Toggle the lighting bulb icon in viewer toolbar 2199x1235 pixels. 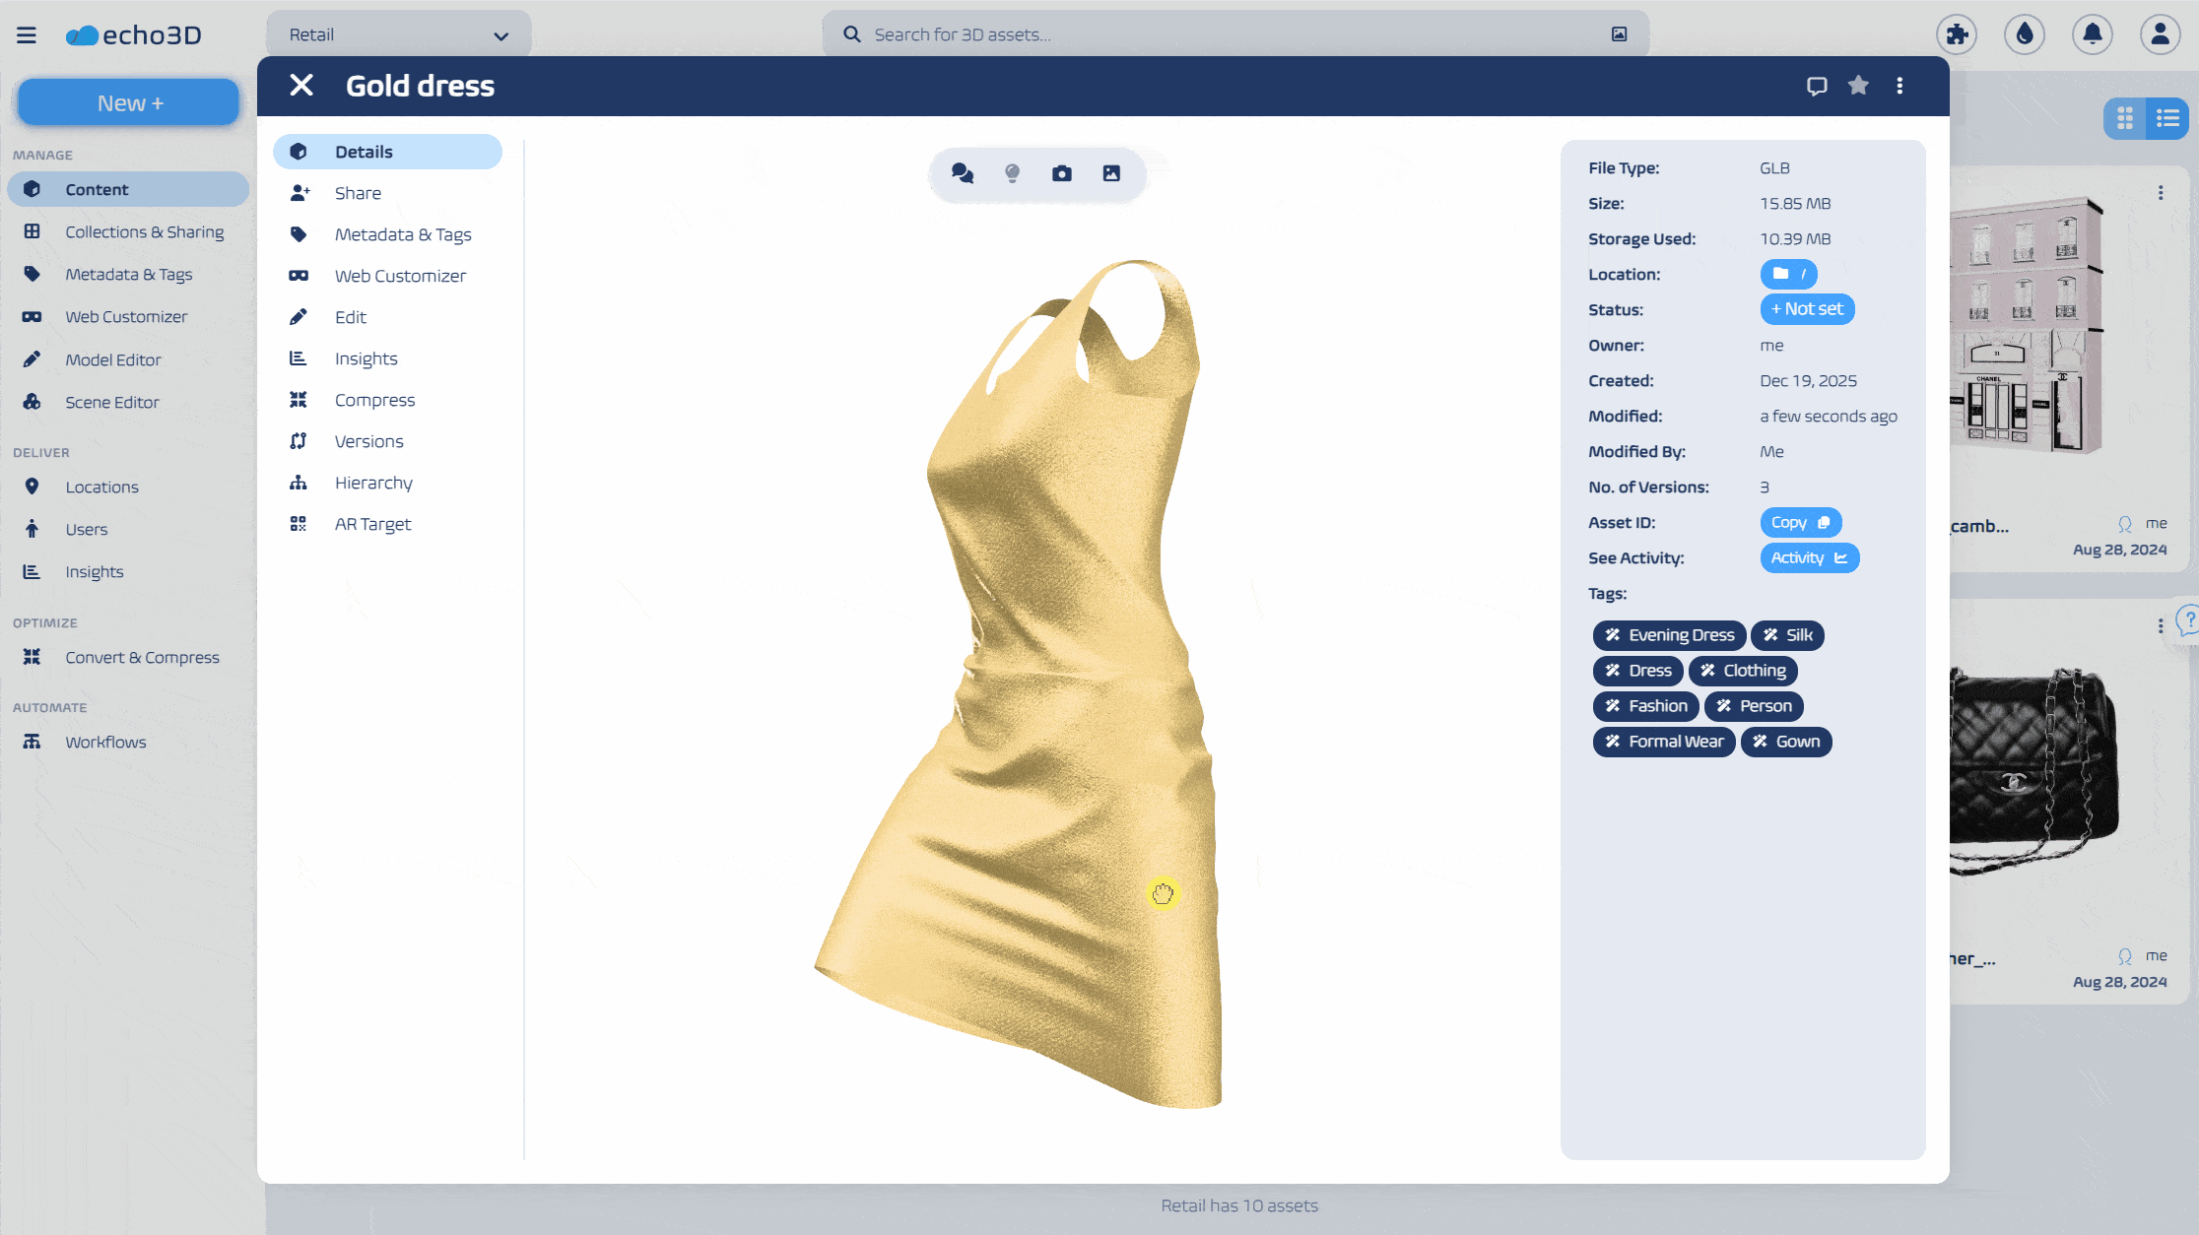point(1012,173)
